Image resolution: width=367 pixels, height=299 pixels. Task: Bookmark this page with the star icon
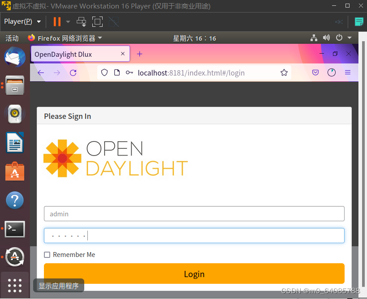click(x=284, y=72)
